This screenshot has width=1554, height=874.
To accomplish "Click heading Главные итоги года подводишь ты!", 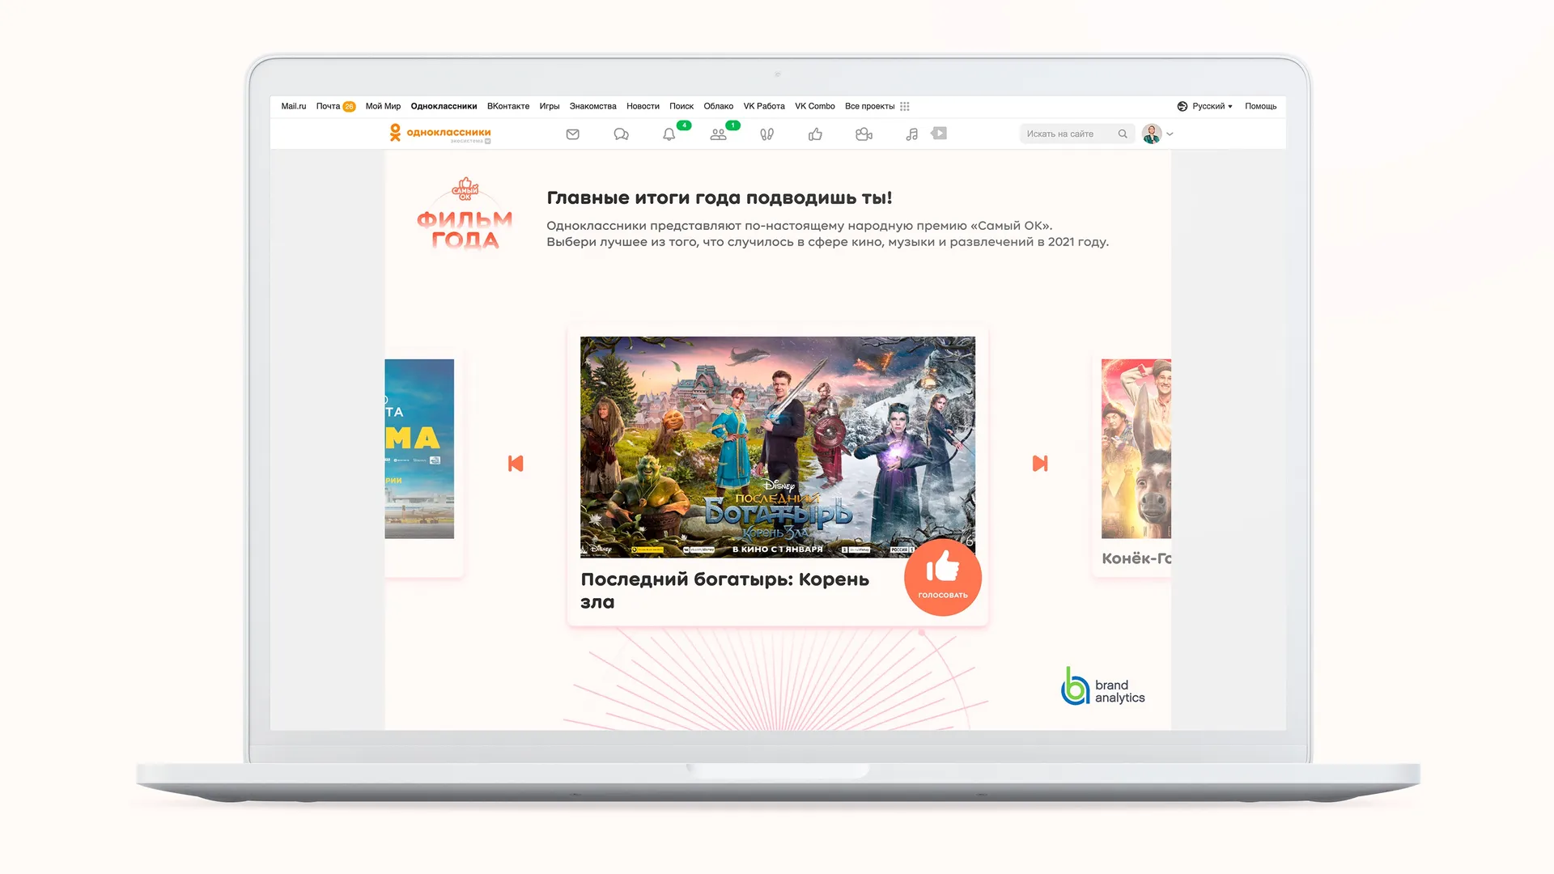I will click(x=720, y=198).
